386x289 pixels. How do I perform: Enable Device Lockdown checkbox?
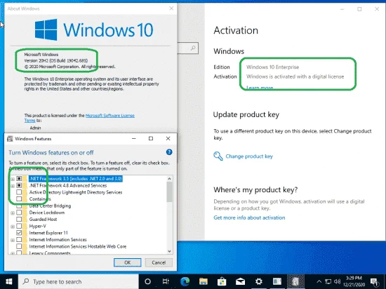coord(19,213)
